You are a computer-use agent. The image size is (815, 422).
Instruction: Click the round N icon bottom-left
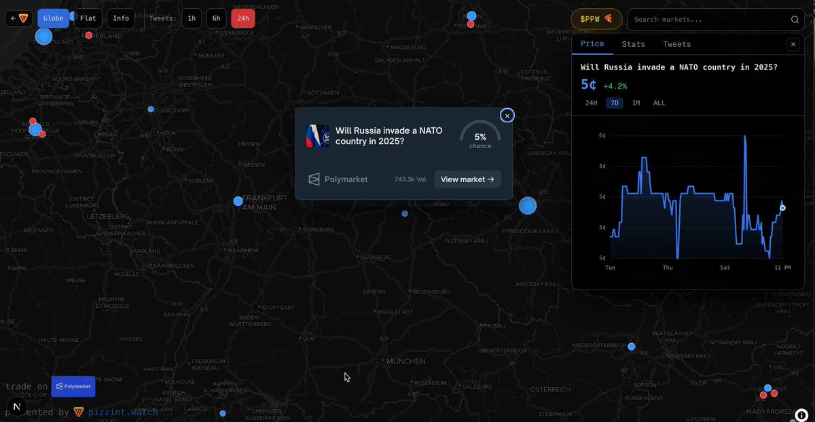click(16, 406)
